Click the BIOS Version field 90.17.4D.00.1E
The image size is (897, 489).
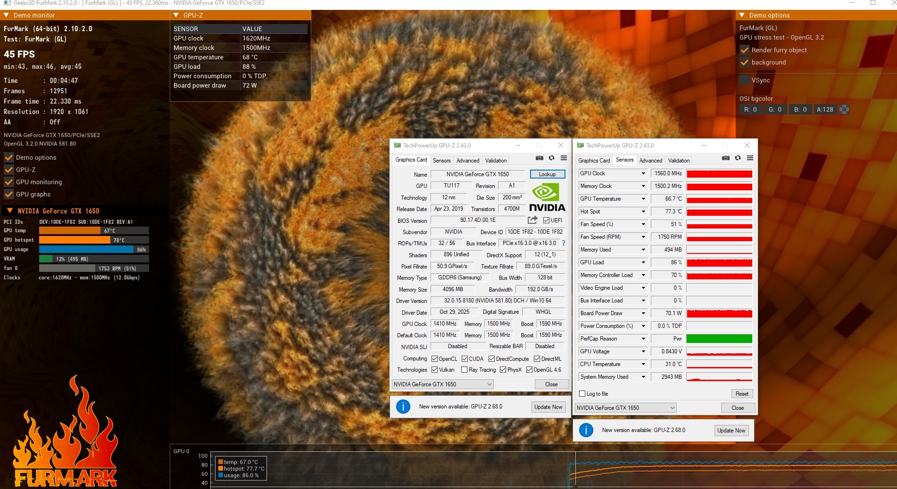coord(478,220)
